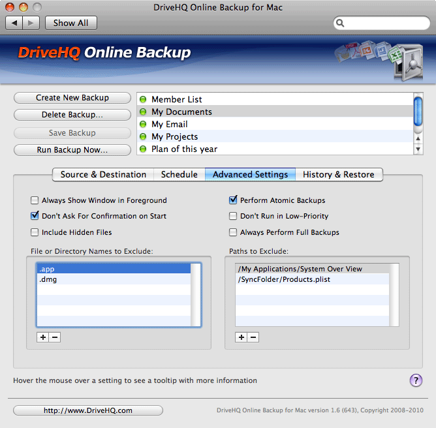This screenshot has height=428, width=436.
Task: Switch to the Schedule tab
Action: click(179, 175)
